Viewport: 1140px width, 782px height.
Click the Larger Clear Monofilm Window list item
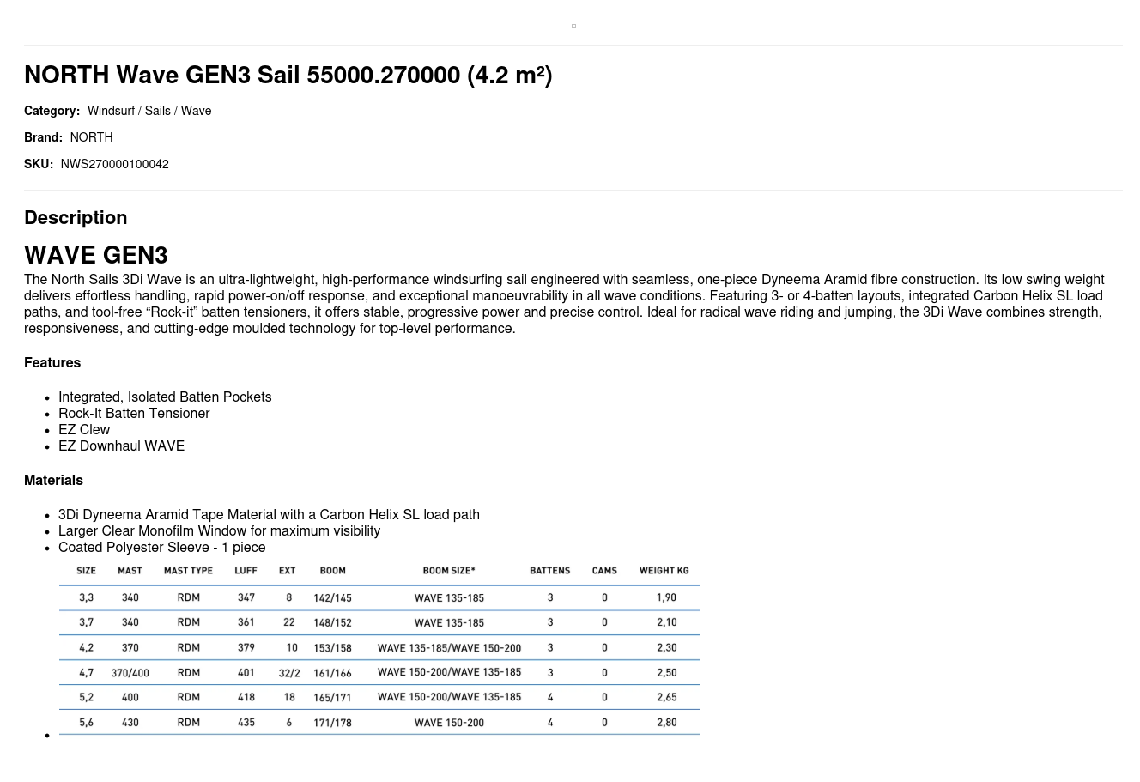point(219,531)
